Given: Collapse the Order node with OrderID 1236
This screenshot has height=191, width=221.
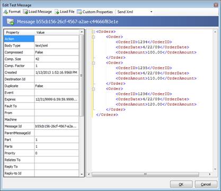Looking at the screenshot, I should point(93,89).
